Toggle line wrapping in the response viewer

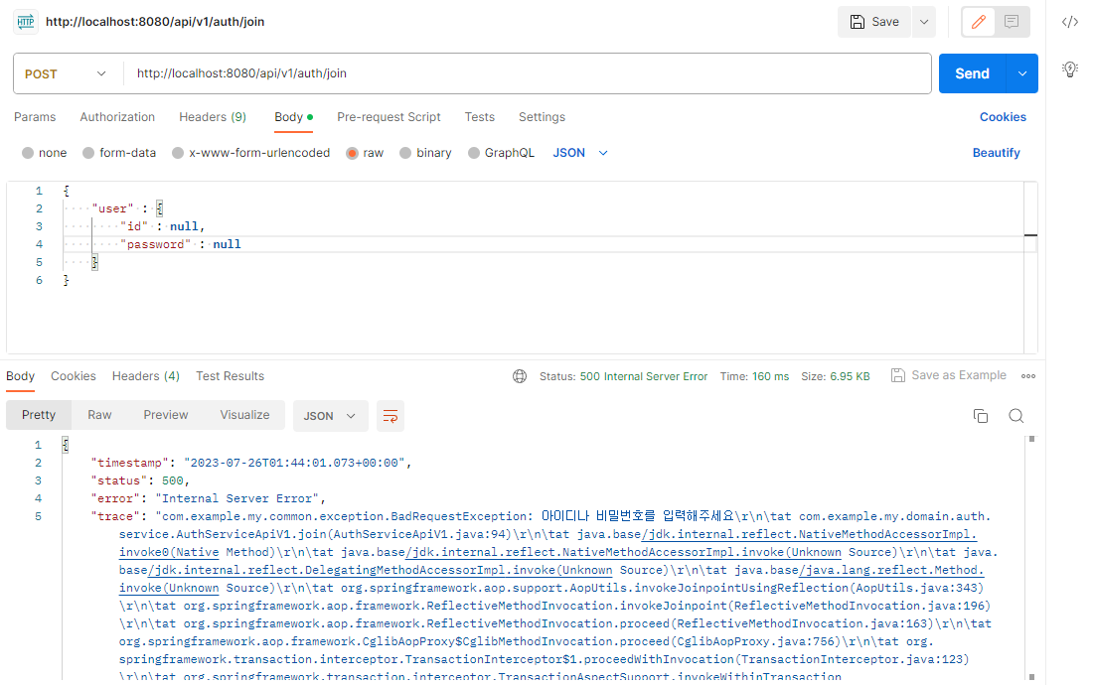[390, 415]
